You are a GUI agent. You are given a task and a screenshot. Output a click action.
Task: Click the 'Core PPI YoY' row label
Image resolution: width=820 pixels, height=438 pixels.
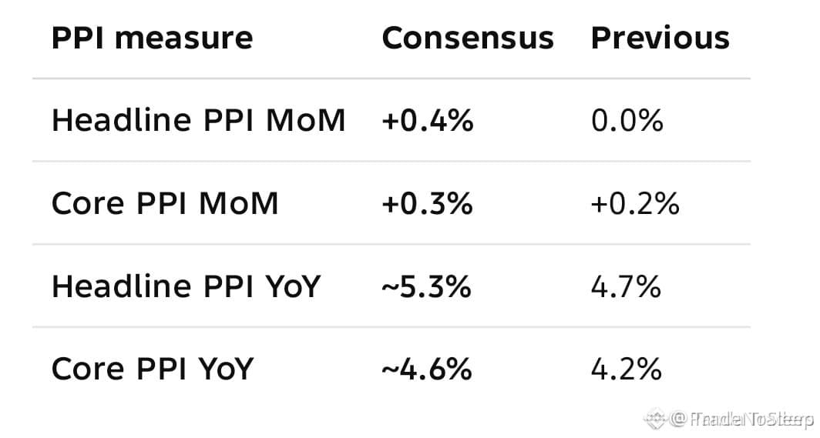(x=152, y=369)
